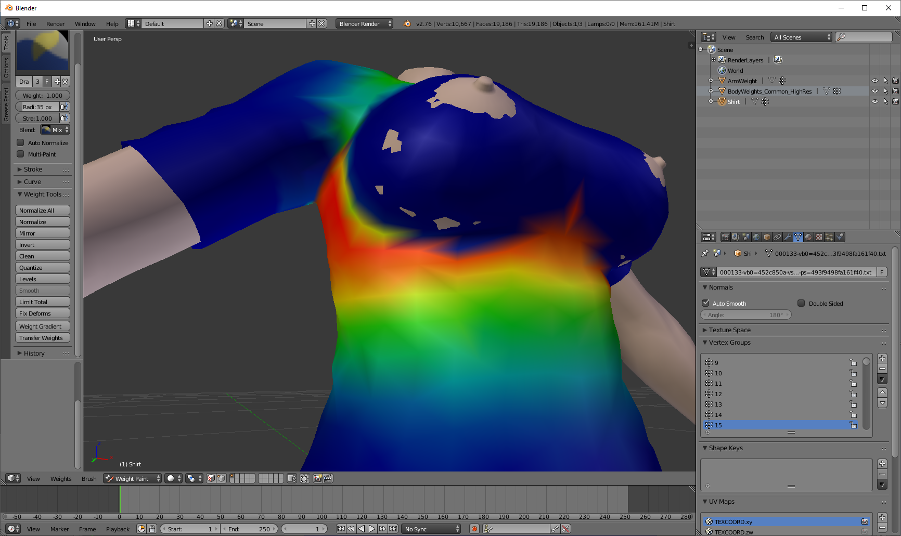Open Render Layers properties tab

pos(736,237)
